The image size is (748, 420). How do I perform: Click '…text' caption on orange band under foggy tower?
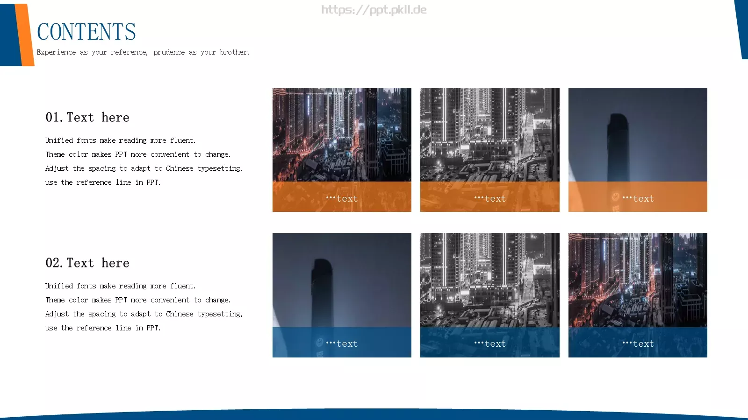638,198
